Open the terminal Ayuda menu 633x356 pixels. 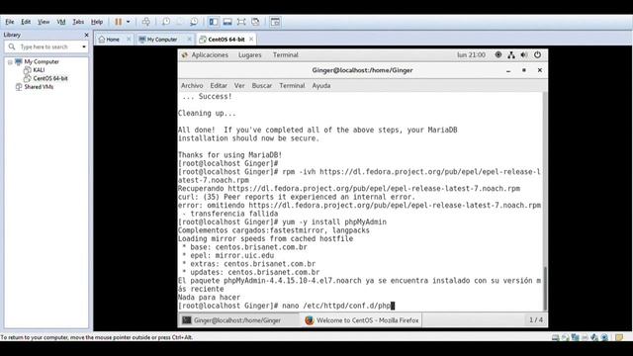[x=320, y=86]
